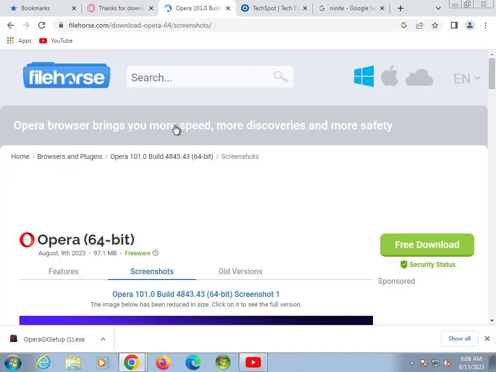The image size is (496, 372).
Task: Click the Opera logo icon beside title
Action: tap(27, 240)
